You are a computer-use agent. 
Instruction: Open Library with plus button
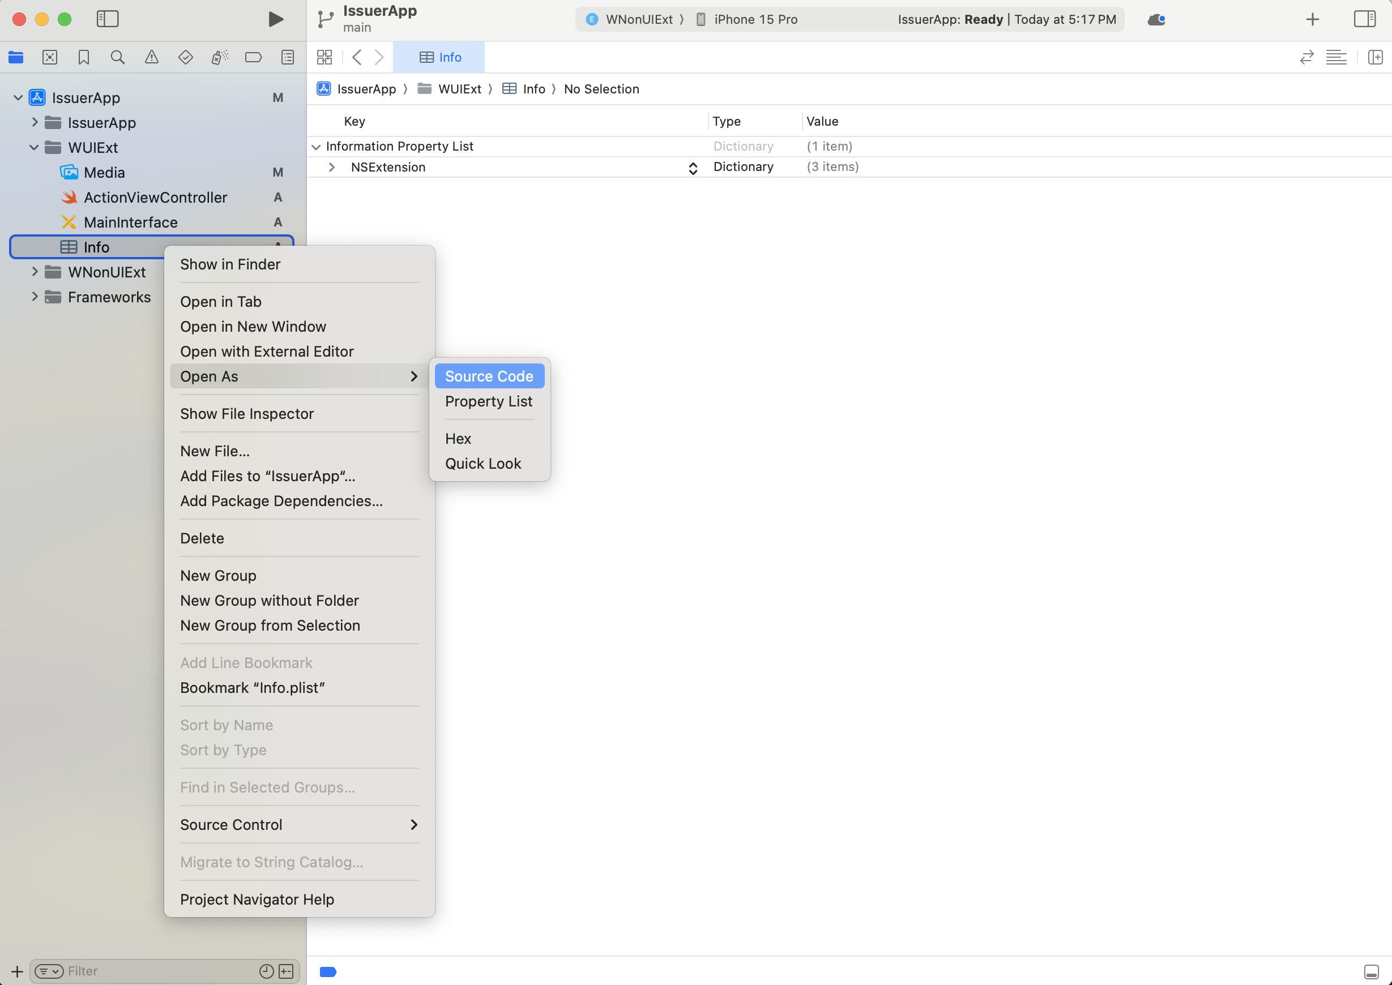1313,19
